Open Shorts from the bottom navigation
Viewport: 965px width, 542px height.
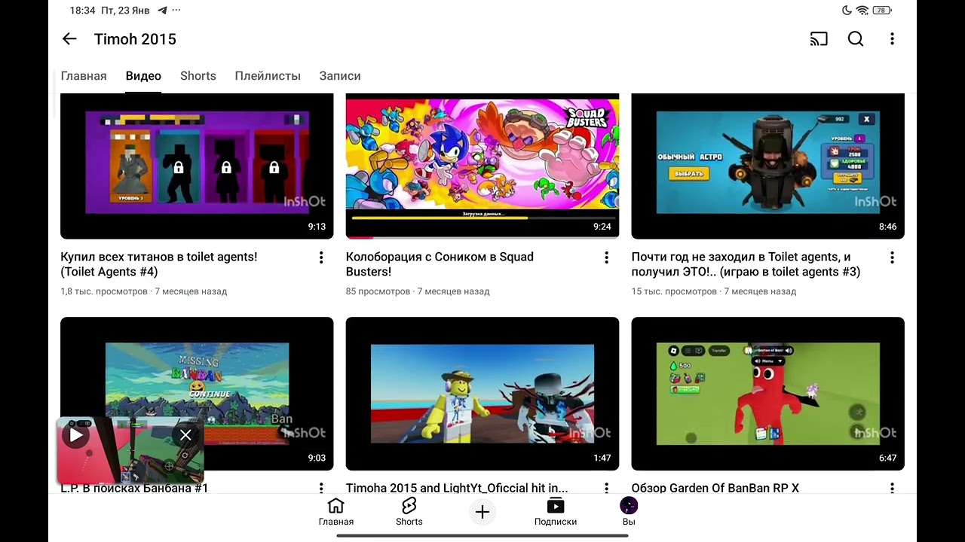tap(409, 512)
